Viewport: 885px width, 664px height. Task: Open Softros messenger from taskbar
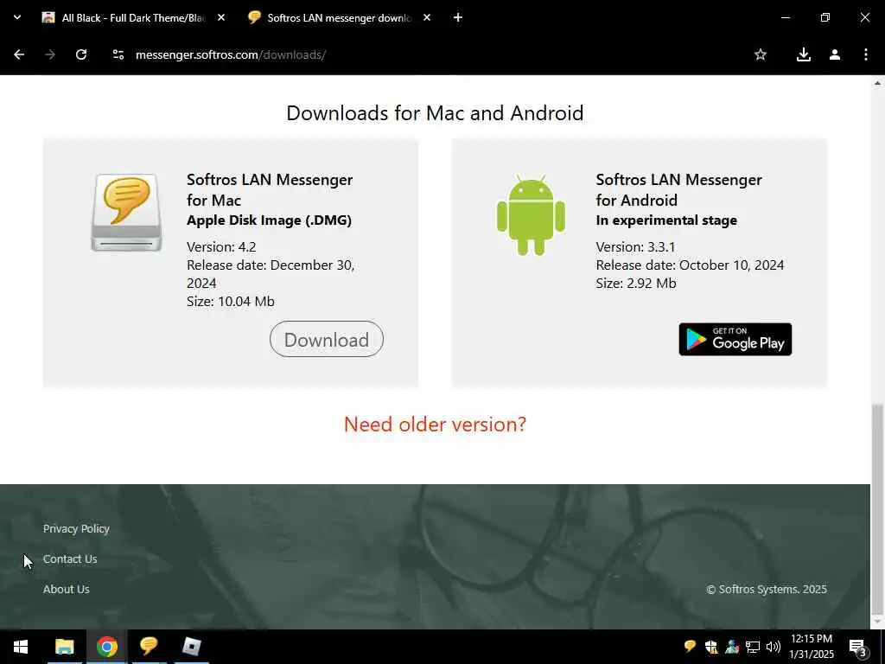(149, 647)
